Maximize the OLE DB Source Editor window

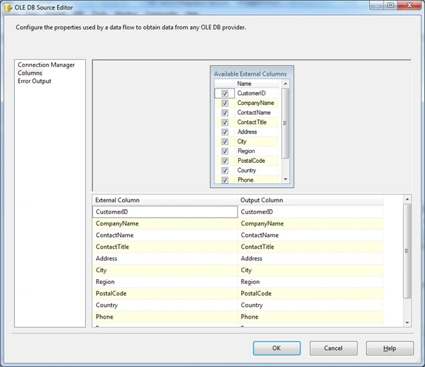(390, 5)
